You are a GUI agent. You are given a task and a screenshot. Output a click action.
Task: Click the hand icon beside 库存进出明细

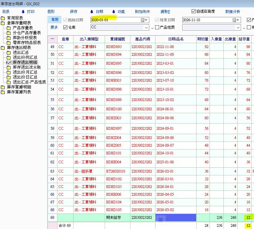(9, 63)
